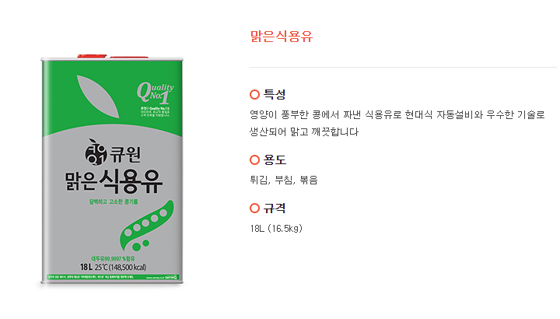Click the 튀김, 부침, 볶음 usage text
The image size is (560, 319).
pyautogui.click(x=284, y=180)
